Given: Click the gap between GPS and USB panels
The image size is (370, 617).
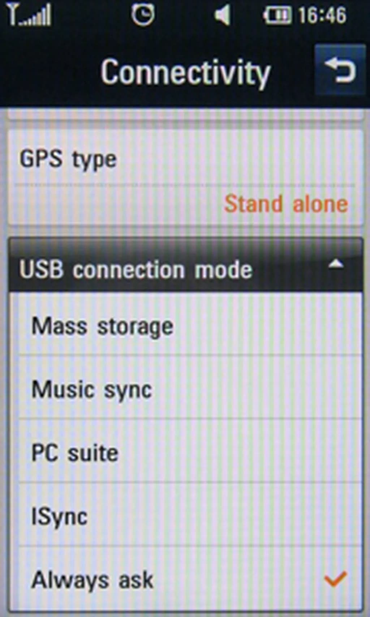Looking at the screenshot, I should 185,232.
